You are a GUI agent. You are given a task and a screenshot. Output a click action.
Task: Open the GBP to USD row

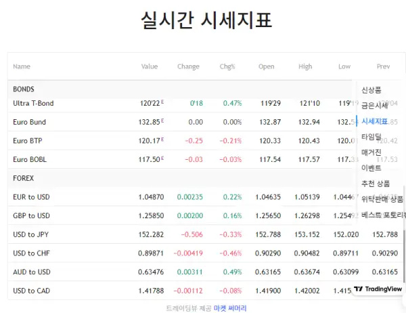coord(206,215)
